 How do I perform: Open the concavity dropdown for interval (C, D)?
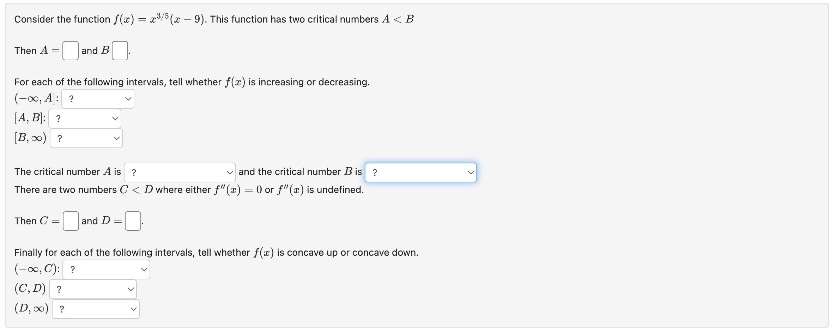coord(93,289)
